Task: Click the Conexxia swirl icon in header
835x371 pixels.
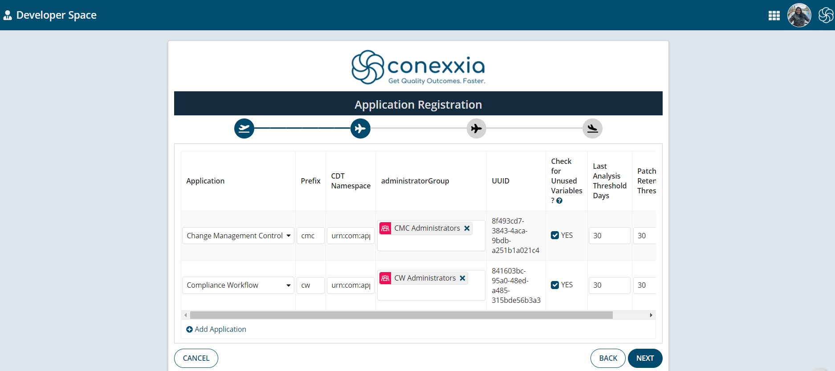Action: tap(826, 15)
